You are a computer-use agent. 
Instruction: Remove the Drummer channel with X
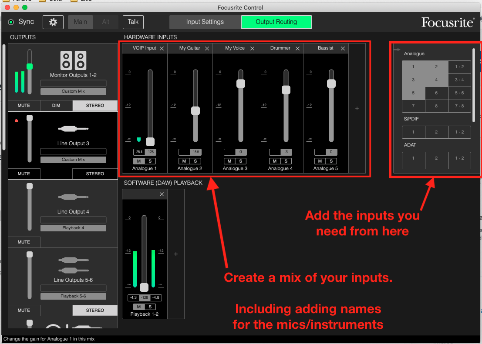(x=297, y=49)
